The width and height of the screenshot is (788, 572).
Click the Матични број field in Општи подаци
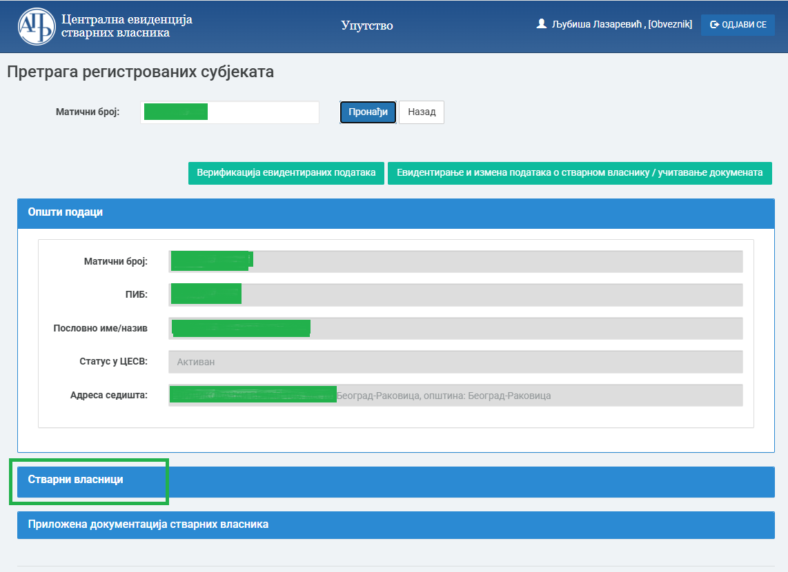coord(455,261)
